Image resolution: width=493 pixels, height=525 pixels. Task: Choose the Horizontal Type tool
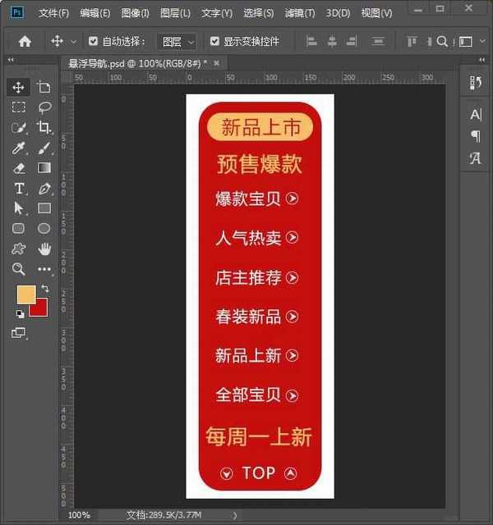tap(18, 188)
